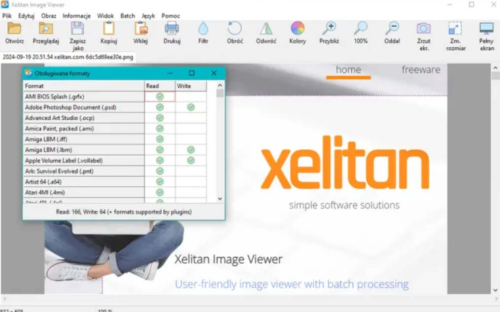This screenshot has width=500, height=312.
Task: Select the Amiga LBM (.iff) row
Action: [115, 139]
